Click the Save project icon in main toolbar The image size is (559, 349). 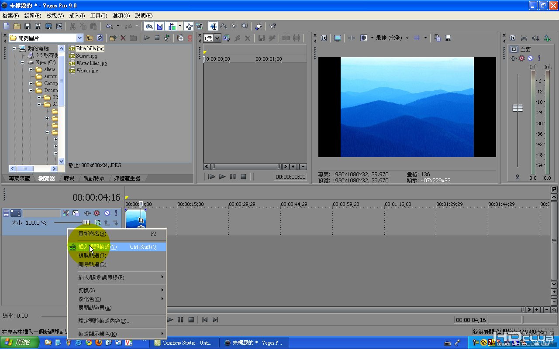pyautogui.click(x=27, y=27)
